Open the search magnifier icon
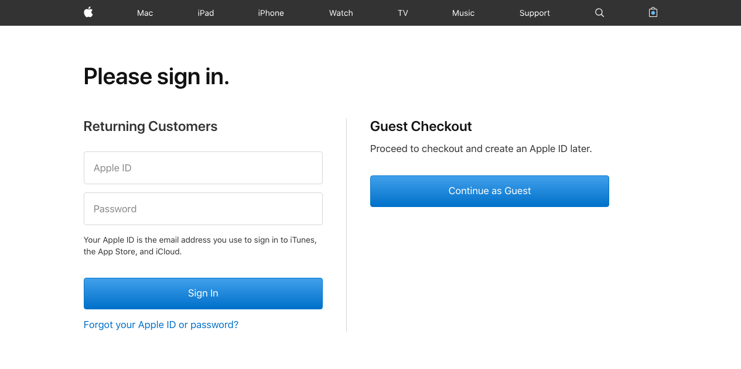 pos(599,12)
